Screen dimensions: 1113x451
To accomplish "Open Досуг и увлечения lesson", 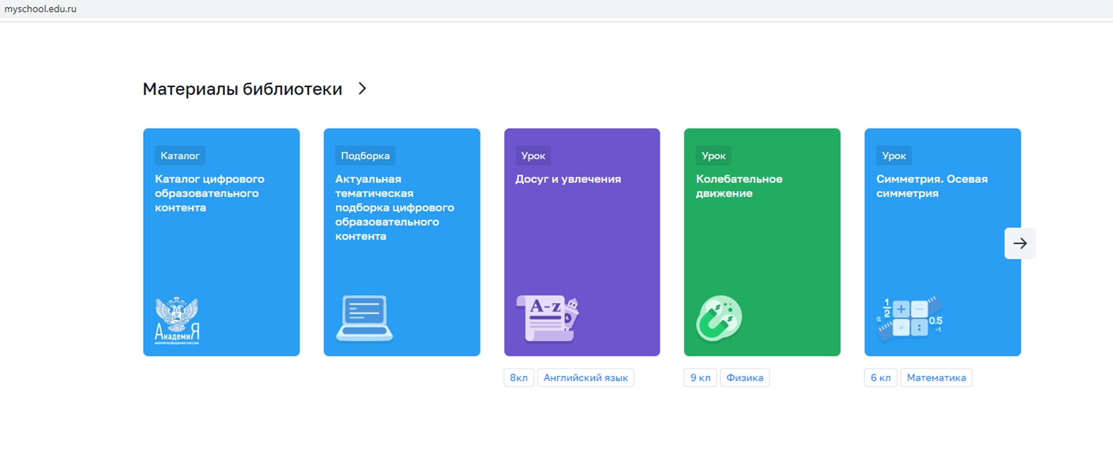I will point(568,179).
